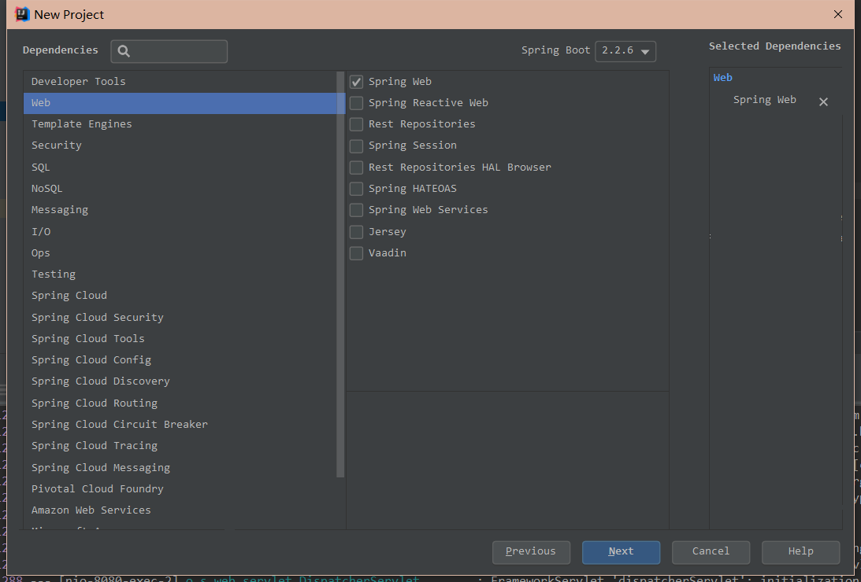Enable Rest Repositories HAL Browser checkbox
The height and width of the screenshot is (582, 861).
click(x=356, y=168)
